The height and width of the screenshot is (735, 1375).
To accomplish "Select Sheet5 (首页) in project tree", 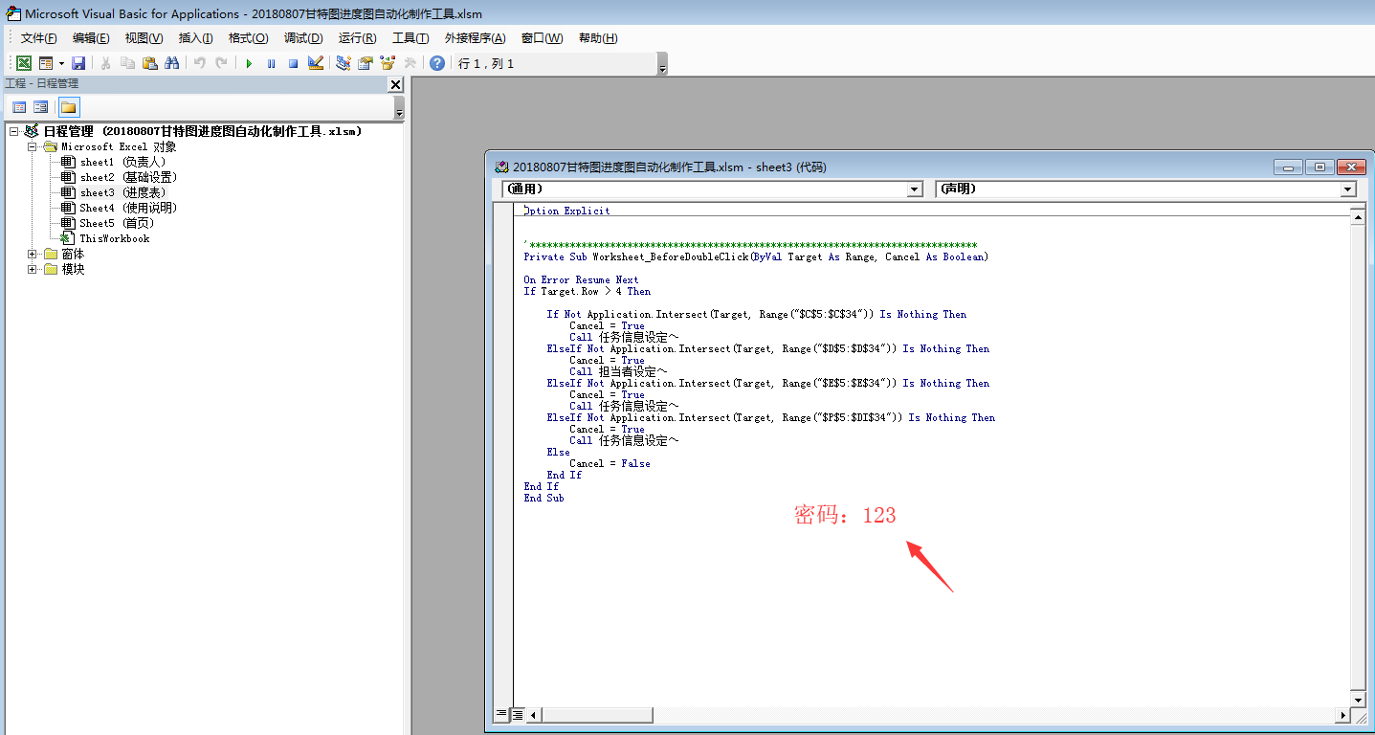I will 117,223.
